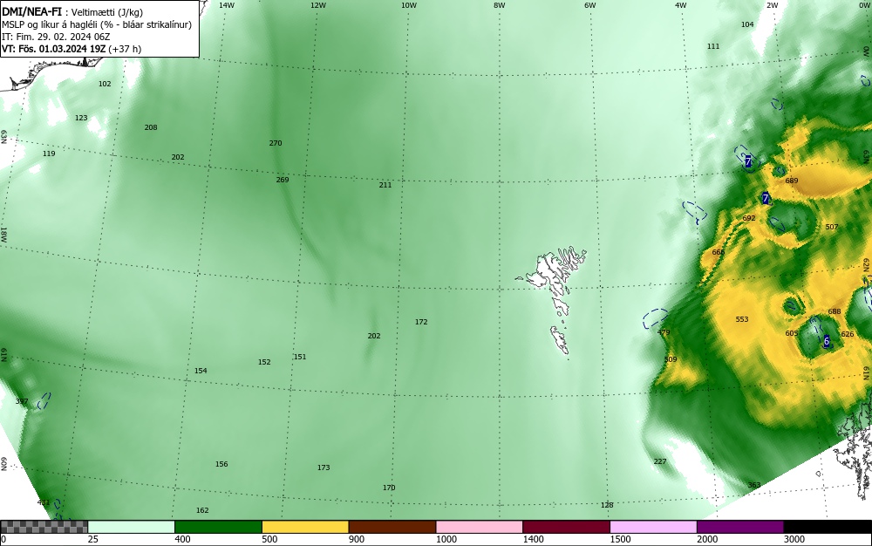The width and height of the screenshot is (872, 546).
Task: Click the CAPE value 397
Action: [x=22, y=401]
